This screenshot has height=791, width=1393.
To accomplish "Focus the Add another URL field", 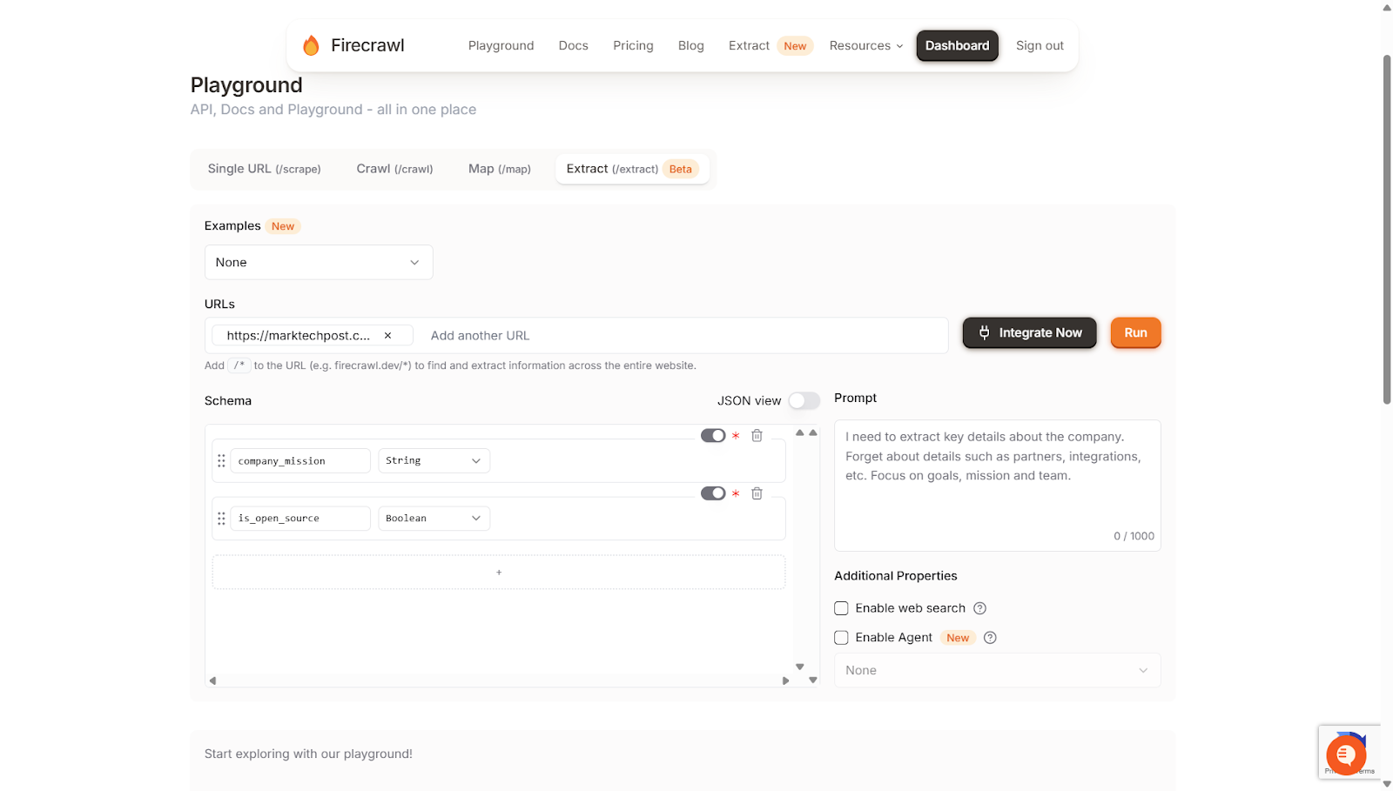I will click(x=683, y=336).
